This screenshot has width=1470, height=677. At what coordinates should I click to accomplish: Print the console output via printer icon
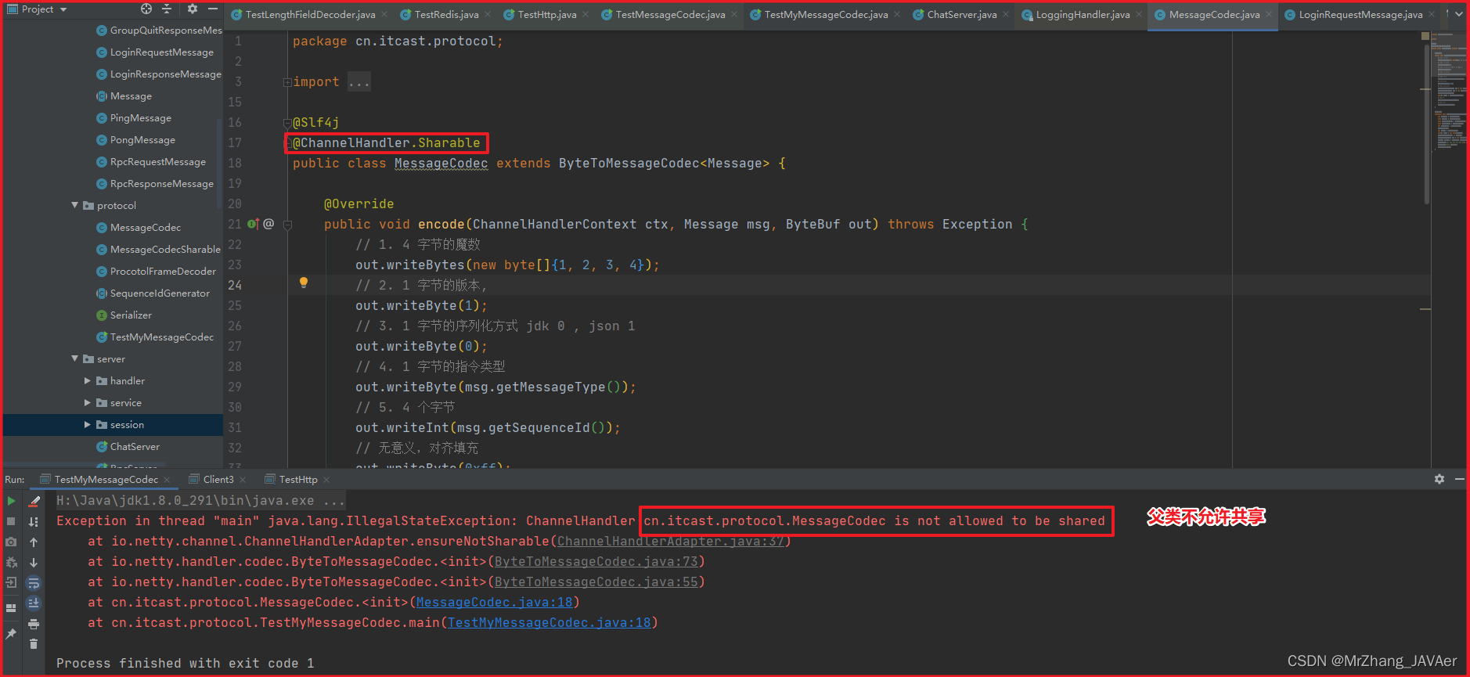(34, 624)
